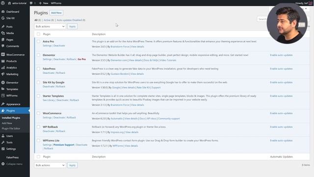Open Tools wrench icon
This screenshot has height=177, width=314.
pyautogui.click(x=3, y=142)
